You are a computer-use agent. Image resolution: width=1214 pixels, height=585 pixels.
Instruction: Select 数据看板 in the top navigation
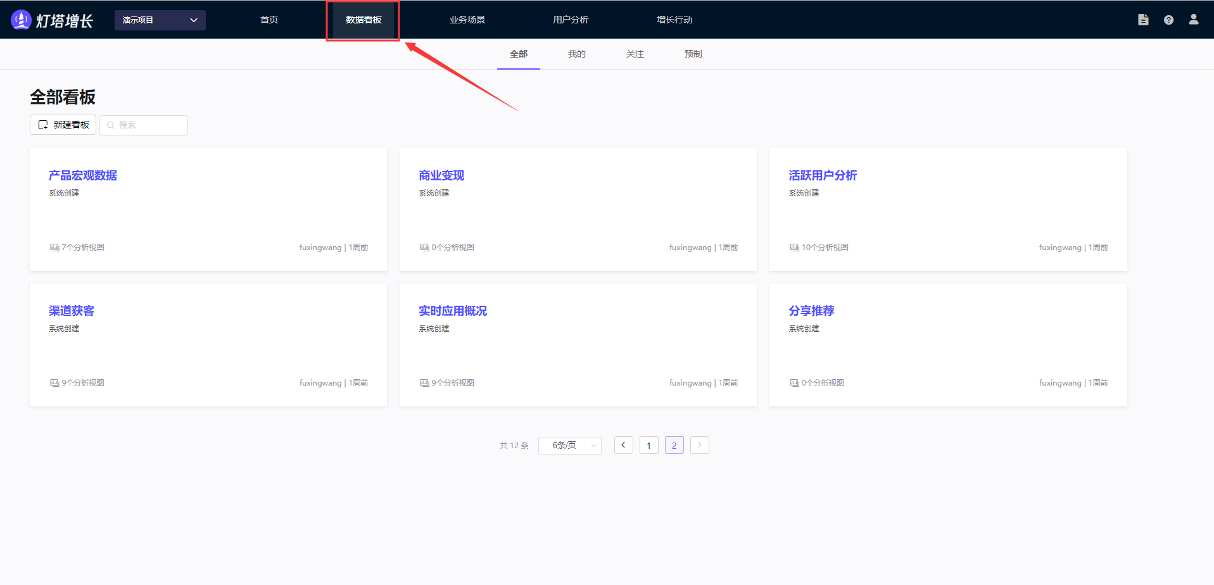(364, 20)
